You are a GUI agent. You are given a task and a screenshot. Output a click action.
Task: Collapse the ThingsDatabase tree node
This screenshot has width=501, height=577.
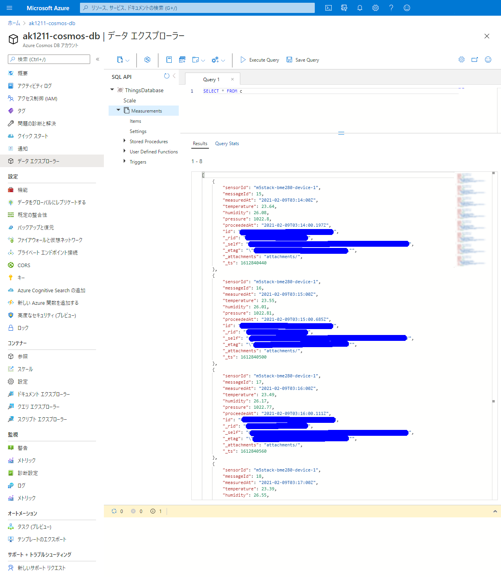tap(112, 90)
